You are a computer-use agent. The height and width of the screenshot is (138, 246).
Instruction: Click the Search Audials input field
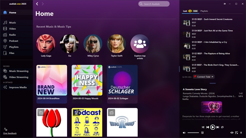[154, 4]
